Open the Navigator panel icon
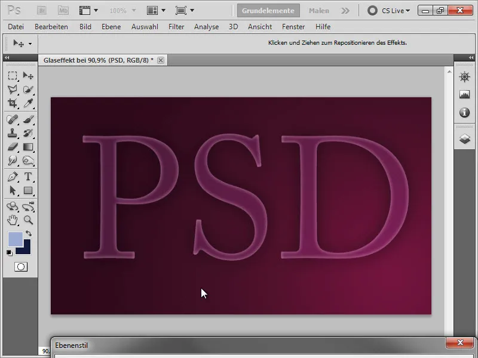This screenshot has width=478, height=358. [464, 77]
